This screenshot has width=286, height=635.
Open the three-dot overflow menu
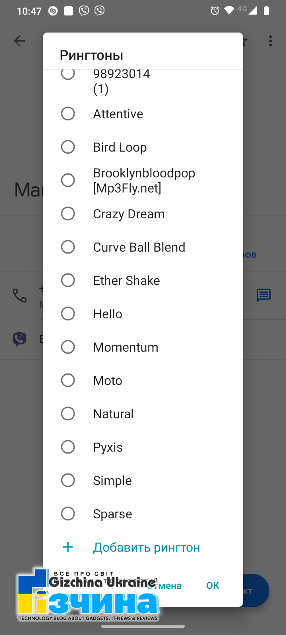[x=271, y=41]
